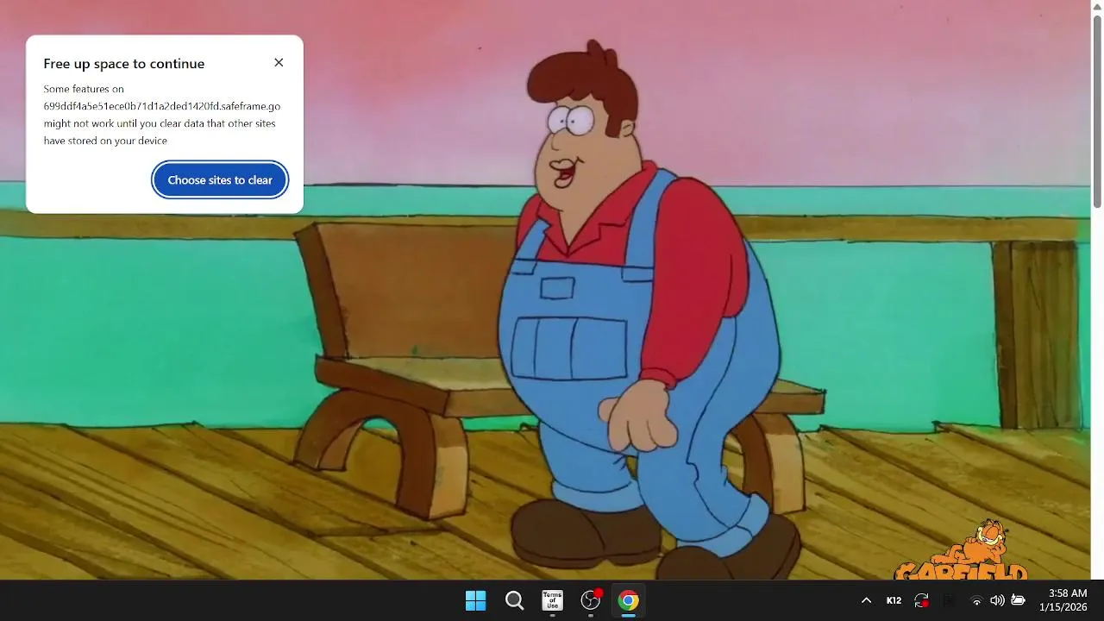Click the K12 tray icon

point(894,600)
